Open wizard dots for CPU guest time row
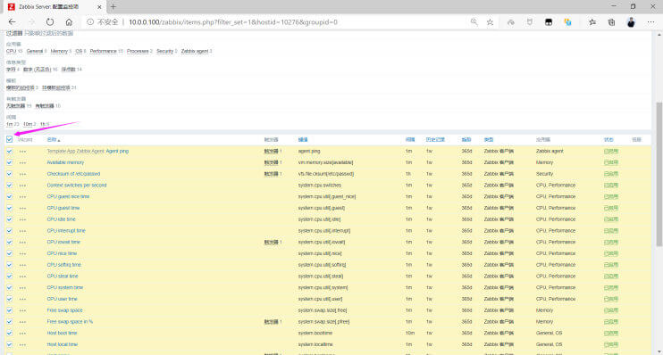663x355 pixels. pos(22,208)
